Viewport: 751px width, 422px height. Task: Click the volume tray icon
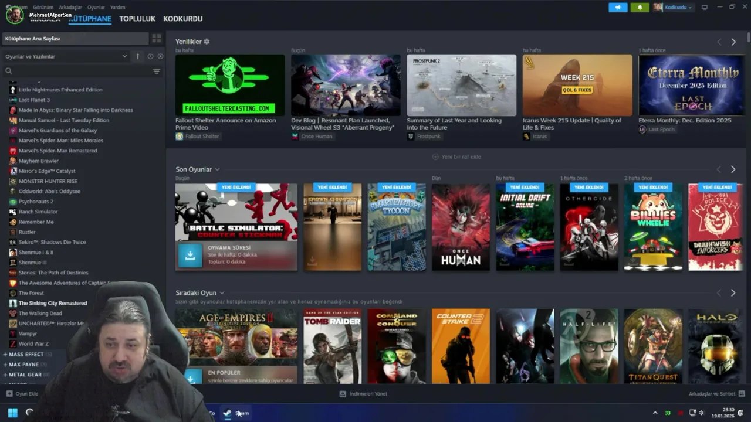(x=701, y=413)
